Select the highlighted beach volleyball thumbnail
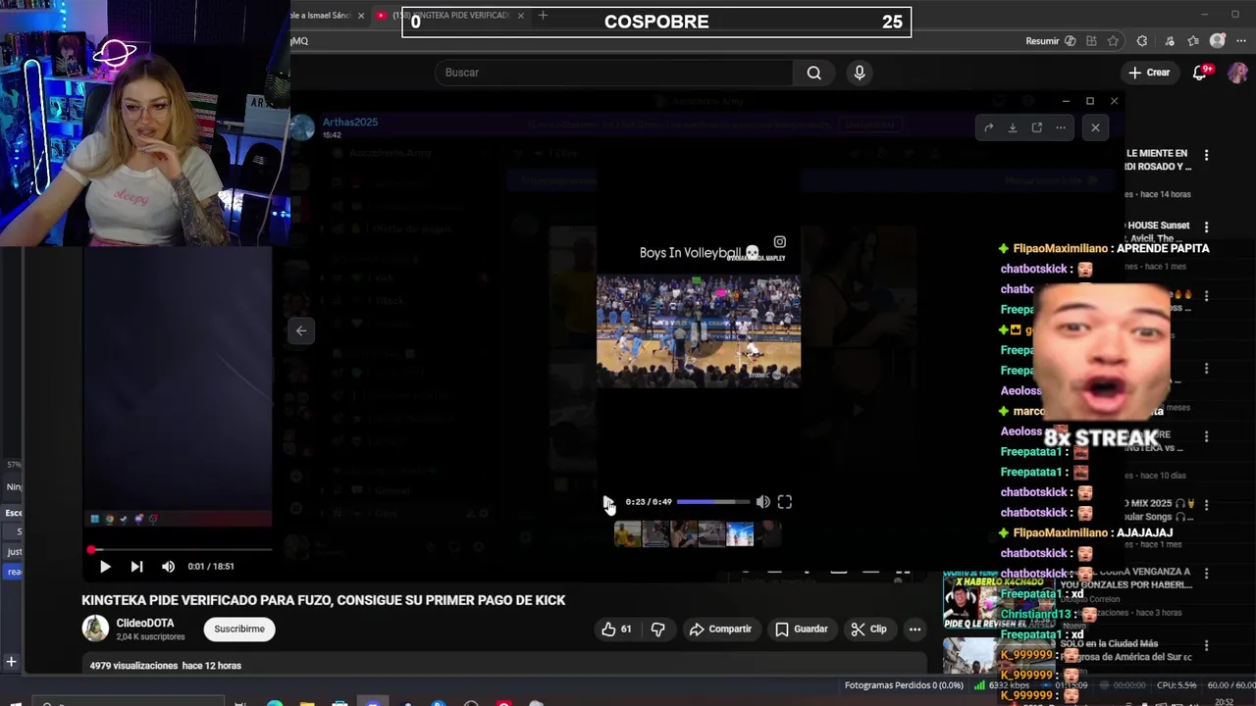The image size is (1256, 706). [x=740, y=534]
